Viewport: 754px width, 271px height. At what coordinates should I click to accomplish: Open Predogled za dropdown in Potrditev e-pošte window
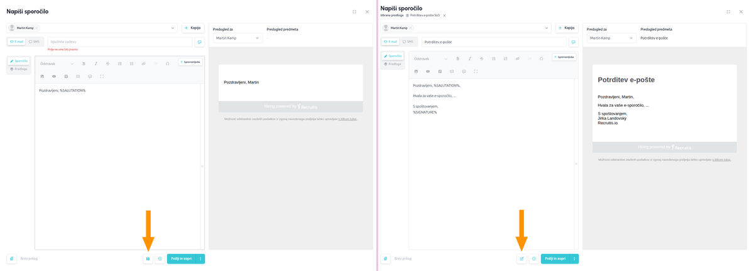coord(611,38)
